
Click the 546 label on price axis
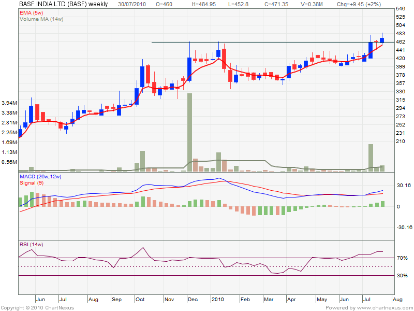[400, 9]
